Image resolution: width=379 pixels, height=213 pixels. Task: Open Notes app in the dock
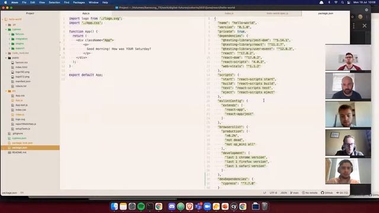(123, 206)
